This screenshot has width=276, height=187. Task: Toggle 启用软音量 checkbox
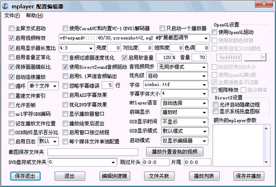click(x=124, y=58)
